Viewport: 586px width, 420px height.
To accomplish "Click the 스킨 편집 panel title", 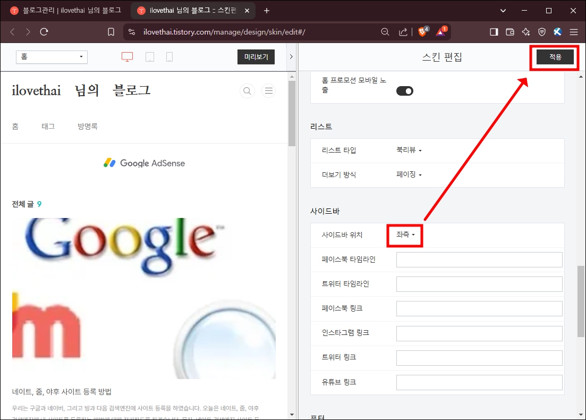I will [442, 57].
